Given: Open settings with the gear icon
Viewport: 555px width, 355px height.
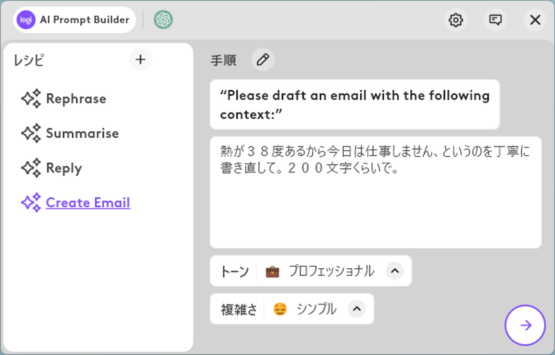Looking at the screenshot, I should pos(456,20).
